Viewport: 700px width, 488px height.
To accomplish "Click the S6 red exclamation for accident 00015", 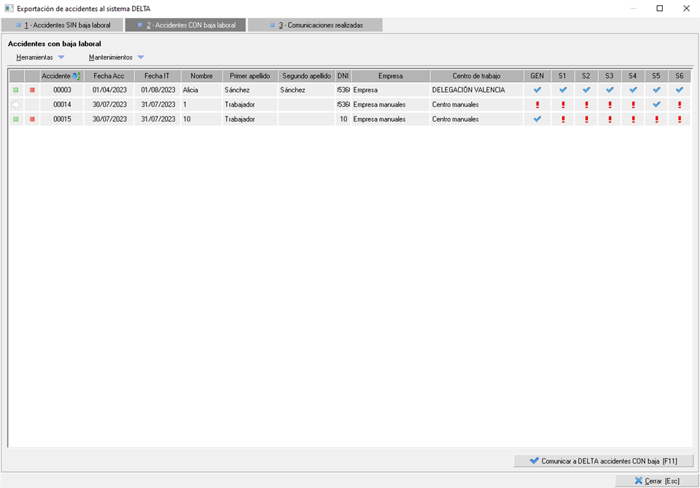I will (x=680, y=119).
